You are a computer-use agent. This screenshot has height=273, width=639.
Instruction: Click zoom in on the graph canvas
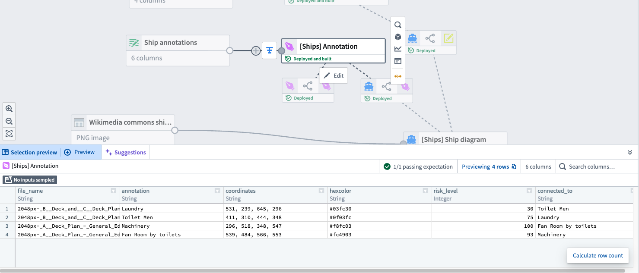9,108
